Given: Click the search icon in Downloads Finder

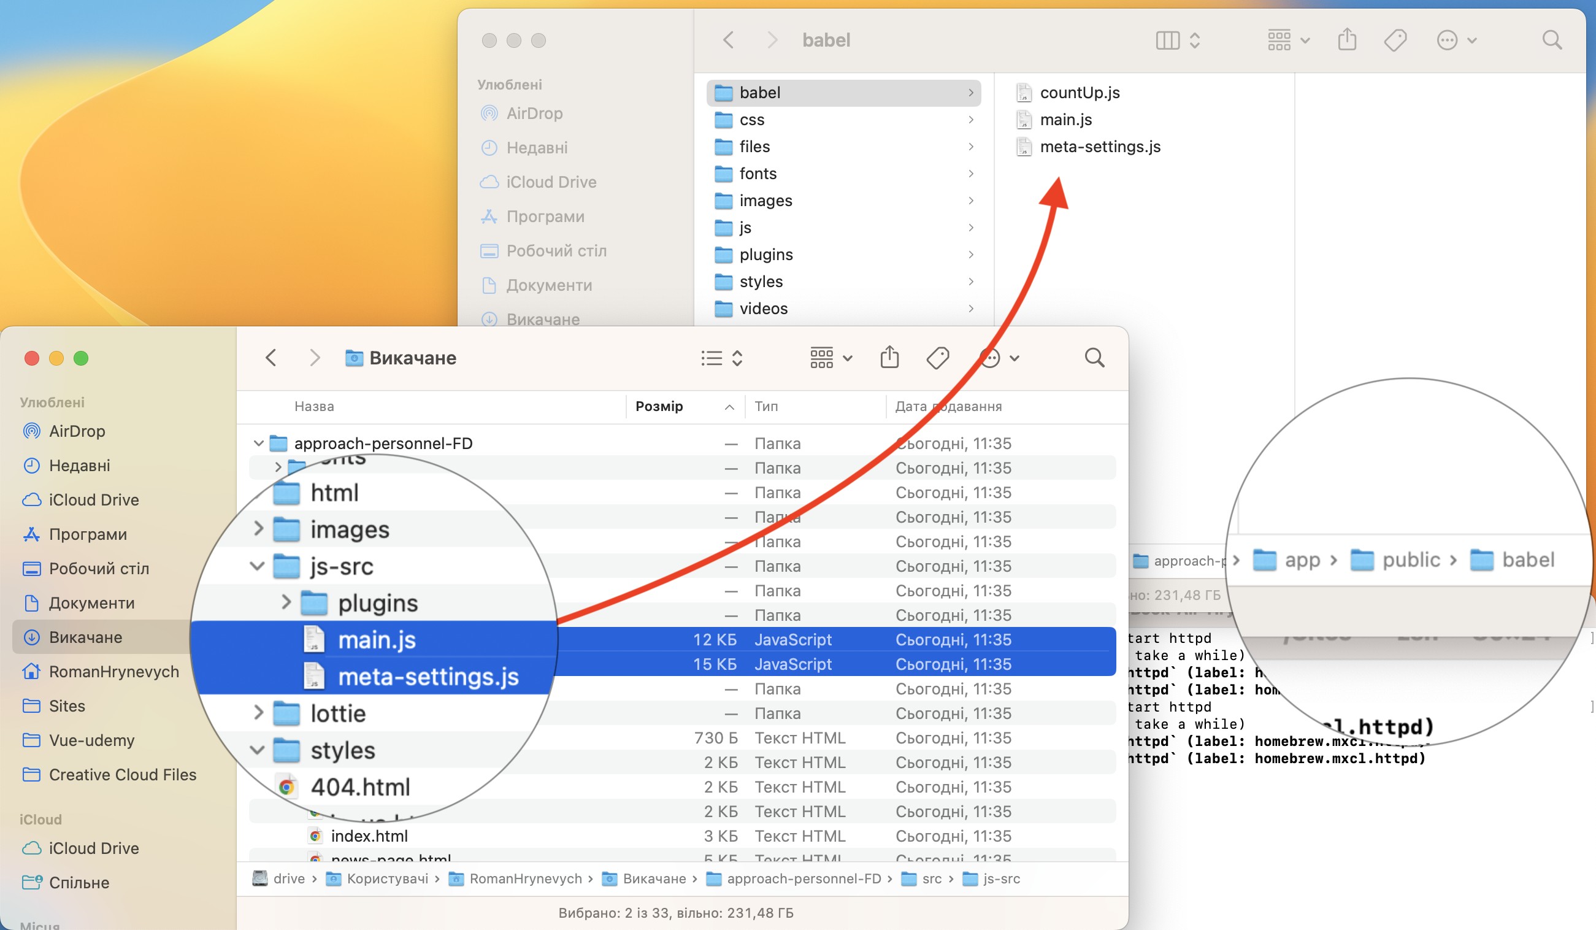Looking at the screenshot, I should pos(1094,356).
